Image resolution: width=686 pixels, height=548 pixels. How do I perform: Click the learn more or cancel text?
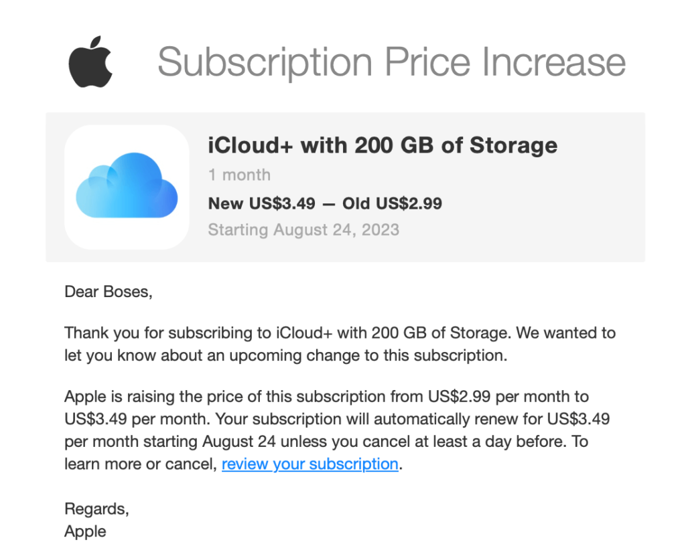point(141,464)
